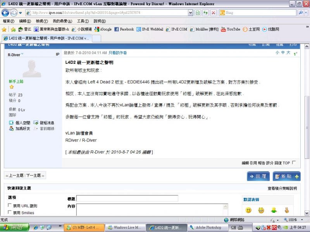The image size is (310, 232).
Task: Open the 說明(H) menu
Action: (x=100, y=21)
